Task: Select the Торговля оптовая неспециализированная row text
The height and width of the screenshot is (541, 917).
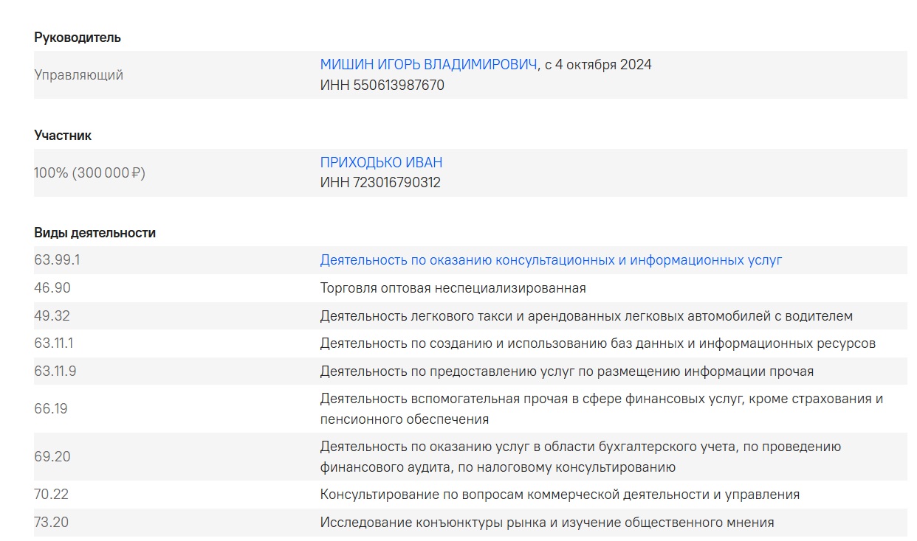Action: (x=453, y=288)
